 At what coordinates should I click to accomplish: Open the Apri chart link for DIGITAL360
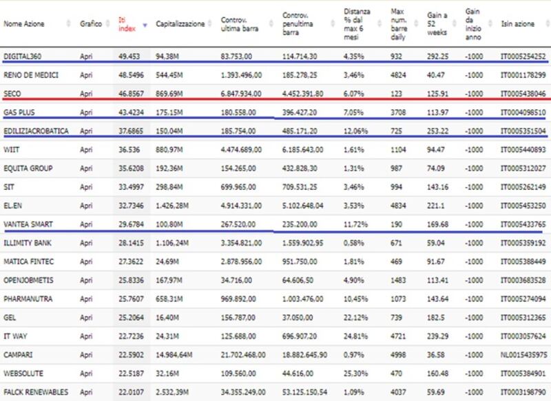[86, 56]
